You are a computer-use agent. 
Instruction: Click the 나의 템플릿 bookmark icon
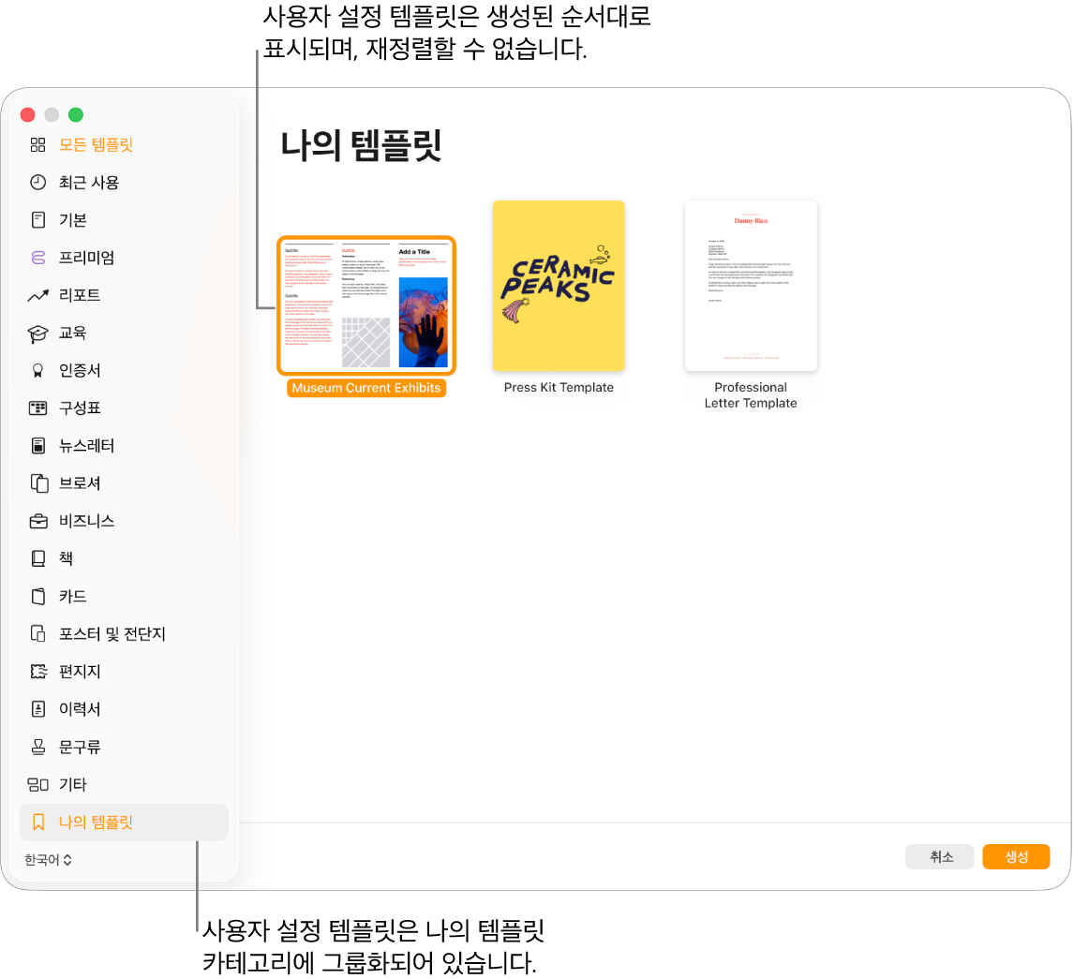point(38,823)
